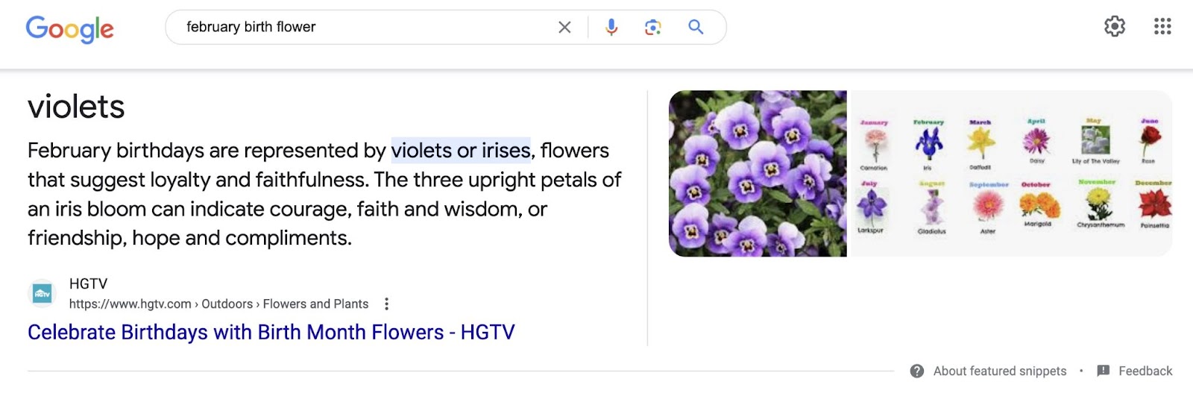This screenshot has height=411, width=1193.
Task: Focus the february birth flower search field
Action: click(x=358, y=28)
